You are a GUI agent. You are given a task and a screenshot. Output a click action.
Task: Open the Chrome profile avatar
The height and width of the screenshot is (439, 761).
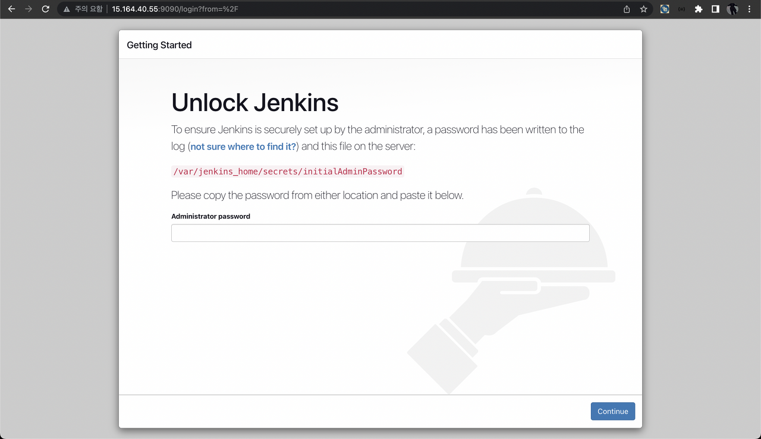point(732,10)
